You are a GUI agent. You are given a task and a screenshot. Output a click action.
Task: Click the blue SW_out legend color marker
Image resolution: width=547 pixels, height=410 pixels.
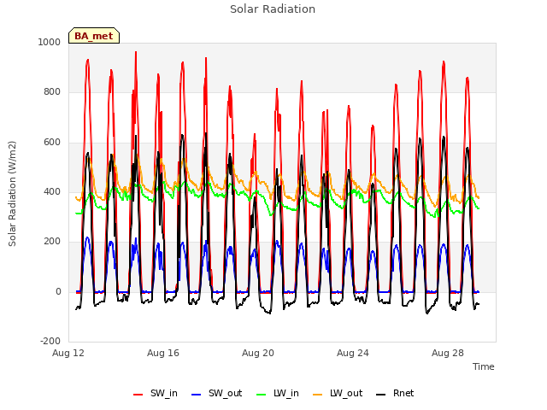pyautogui.click(x=197, y=395)
